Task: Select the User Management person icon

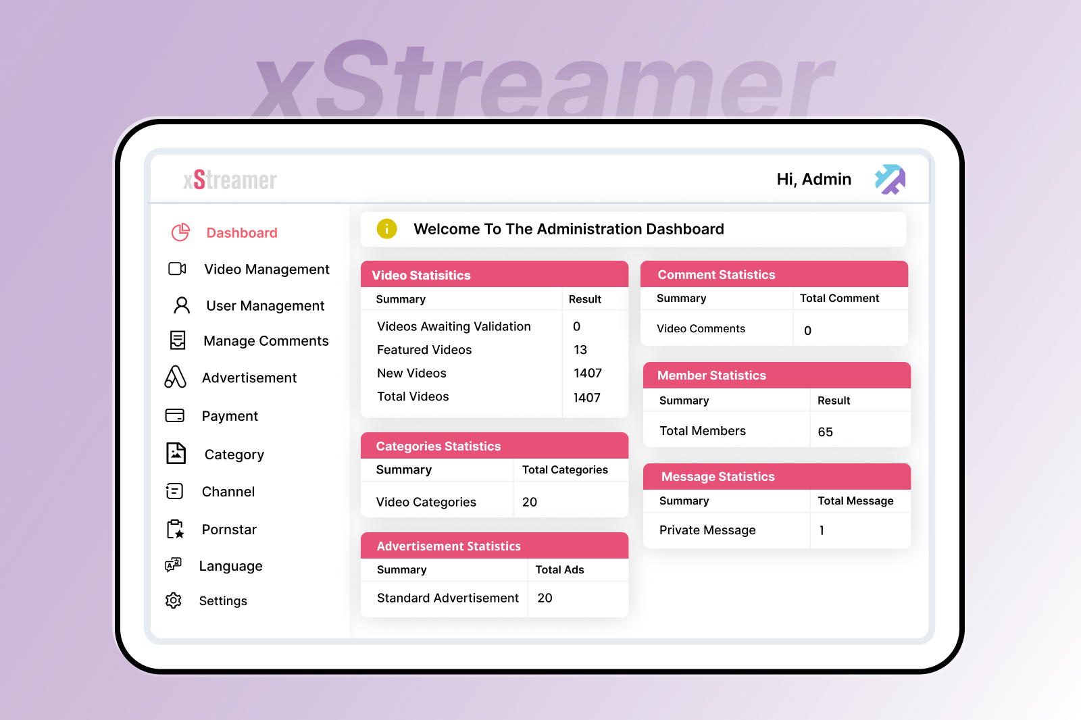Action: 181,305
